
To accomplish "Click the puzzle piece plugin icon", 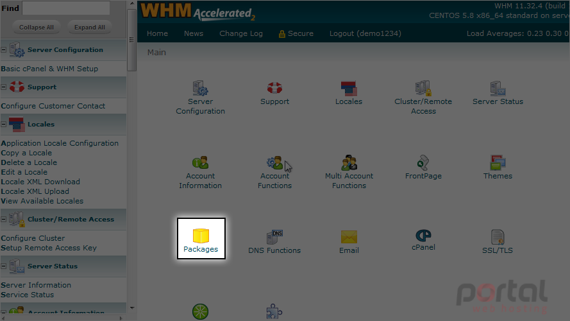I will (274, 312).
